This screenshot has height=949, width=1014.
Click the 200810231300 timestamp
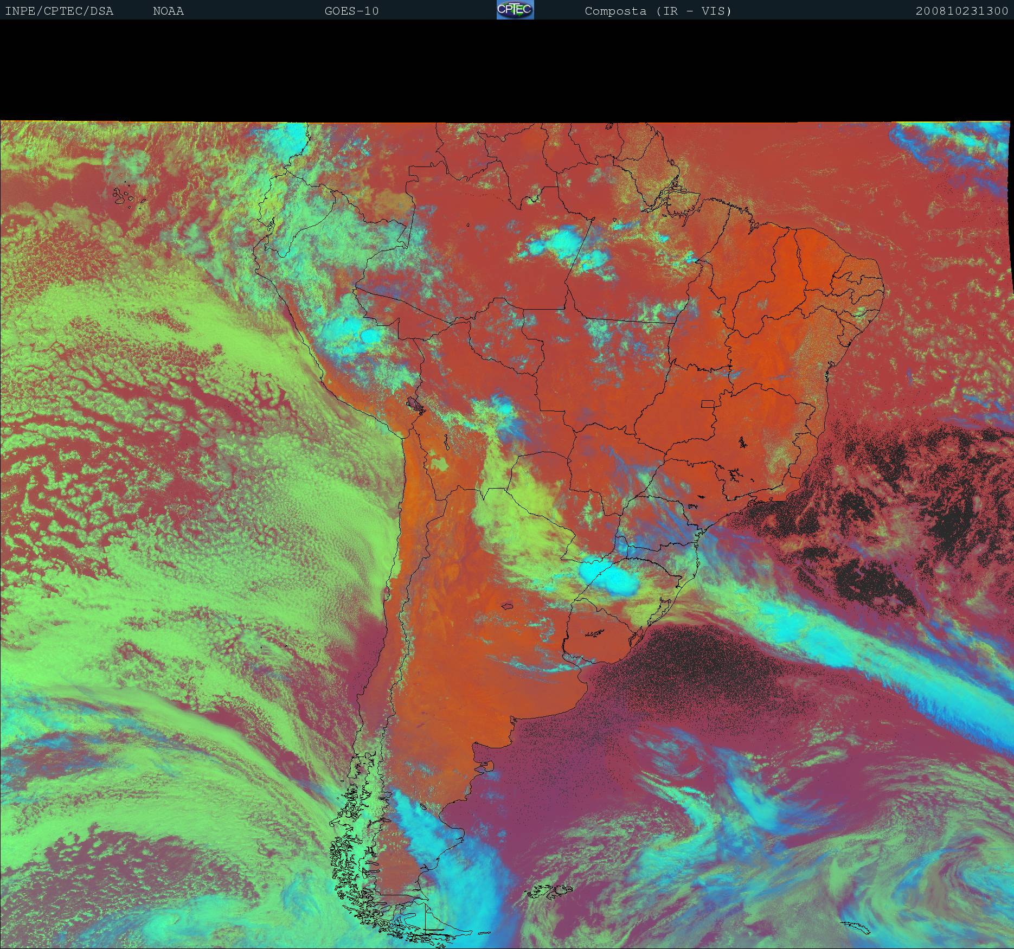961,11
